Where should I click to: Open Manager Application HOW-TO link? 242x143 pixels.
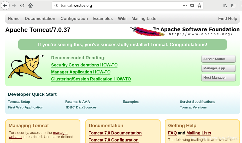coord(81,72)
